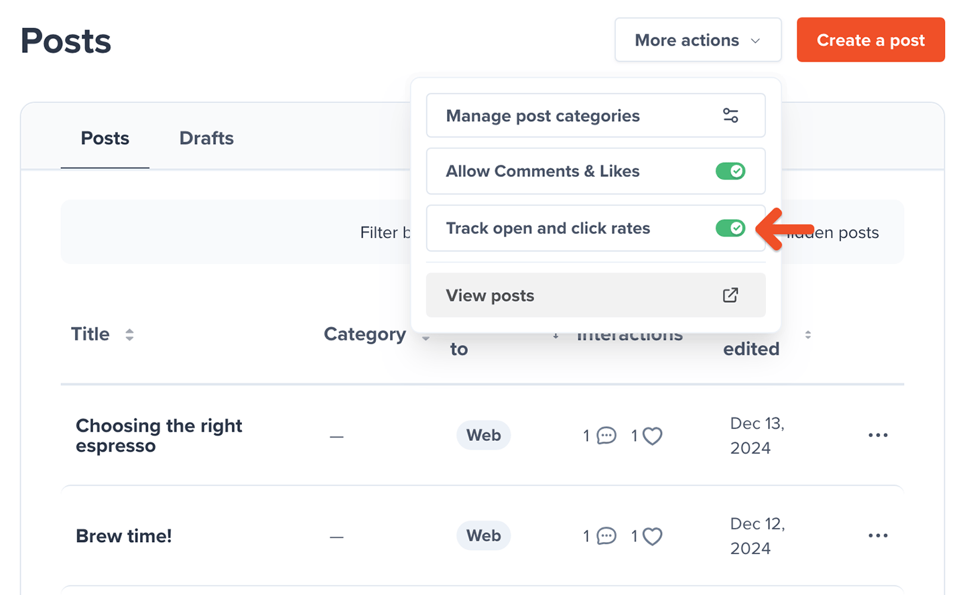Turn off Track open and click rates
The width and height of the screenshot is (965, 595).
(730, 228)
